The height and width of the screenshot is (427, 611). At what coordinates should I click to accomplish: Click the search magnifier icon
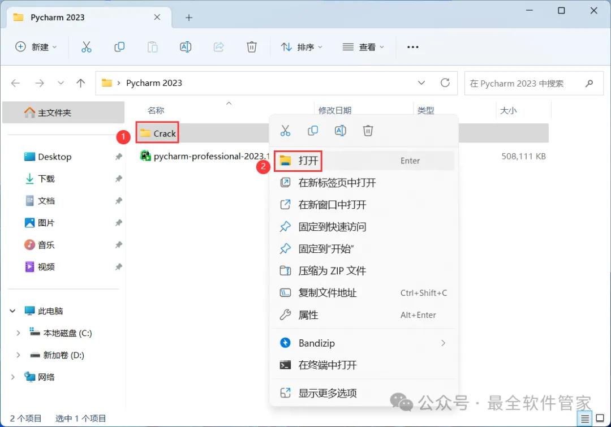[x=589, y=83]
